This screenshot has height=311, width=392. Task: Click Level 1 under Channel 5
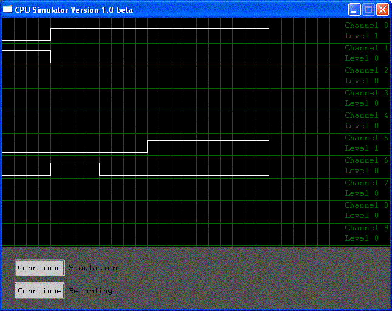click(362, 148)
